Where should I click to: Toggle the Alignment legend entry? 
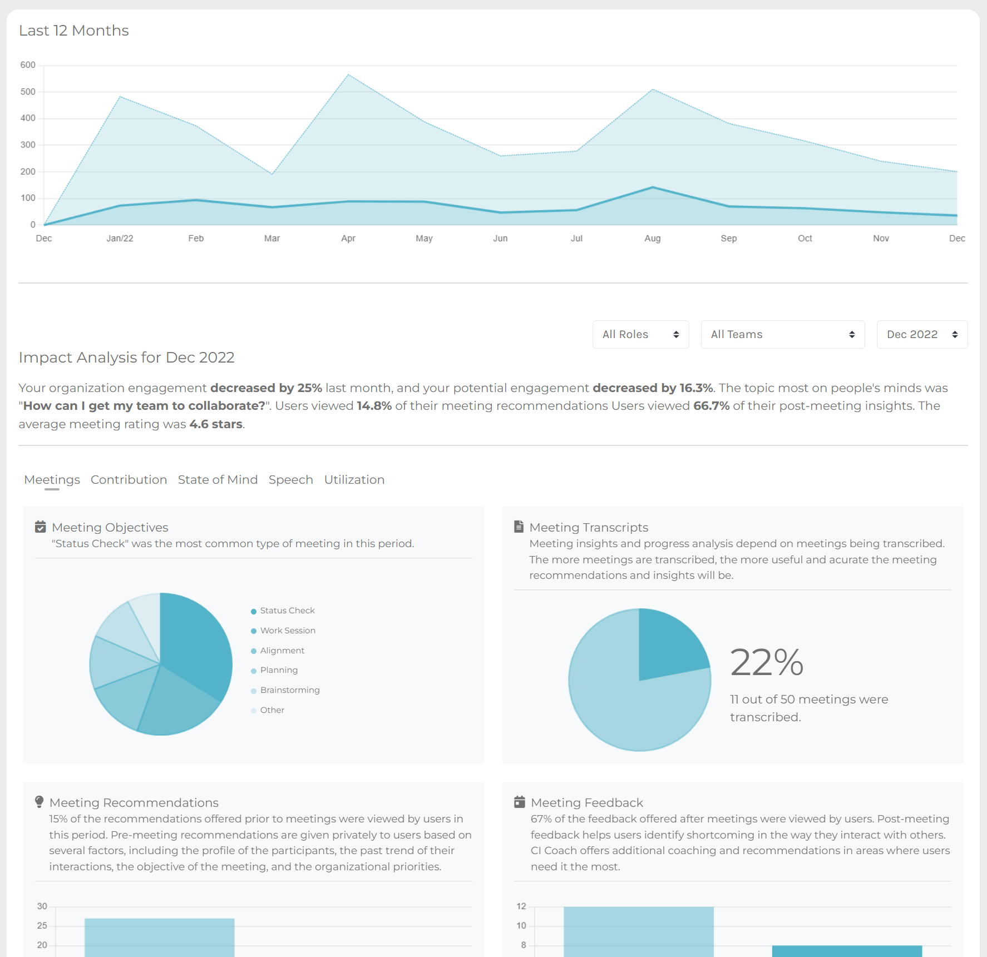coord(278,651)
